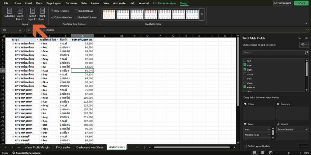Switch to Page Layout view icon
The image size is (311, 155).
coord(263,153)
